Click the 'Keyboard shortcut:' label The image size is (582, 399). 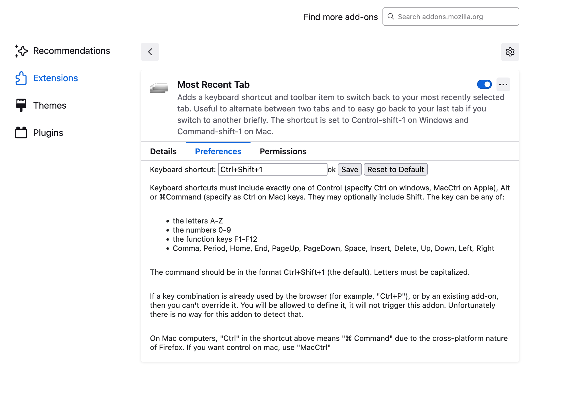point(183,170)
